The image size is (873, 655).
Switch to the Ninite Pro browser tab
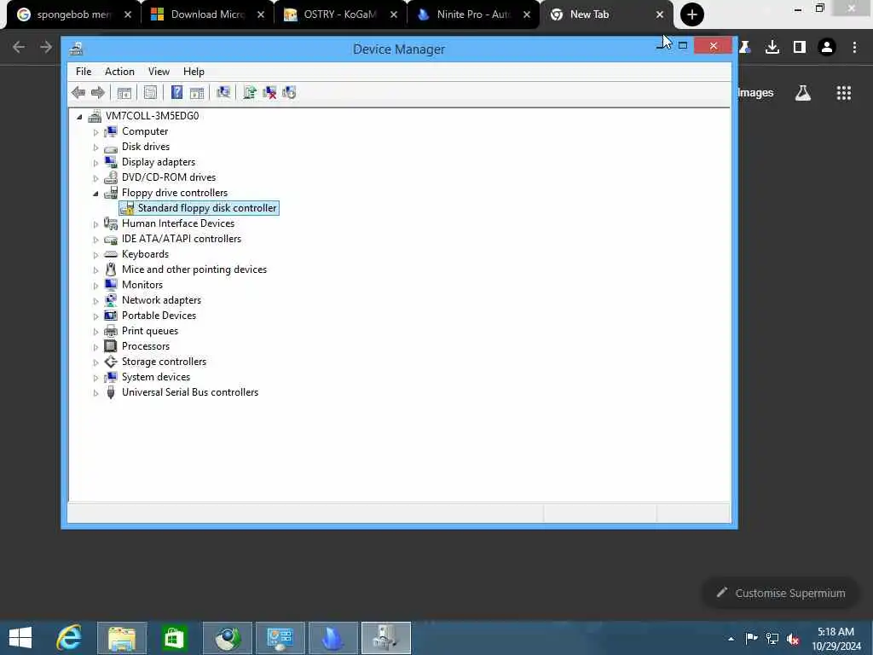click(473, 14)
